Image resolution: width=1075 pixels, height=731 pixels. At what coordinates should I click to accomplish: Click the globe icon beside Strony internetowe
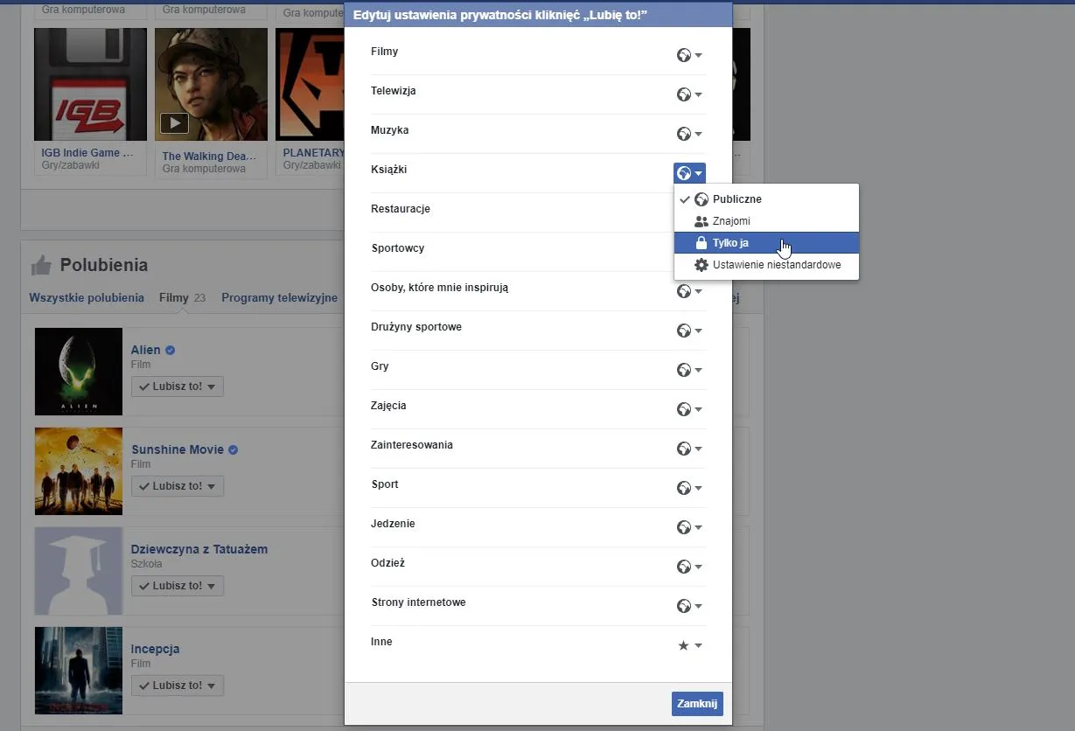pos(685,605)
